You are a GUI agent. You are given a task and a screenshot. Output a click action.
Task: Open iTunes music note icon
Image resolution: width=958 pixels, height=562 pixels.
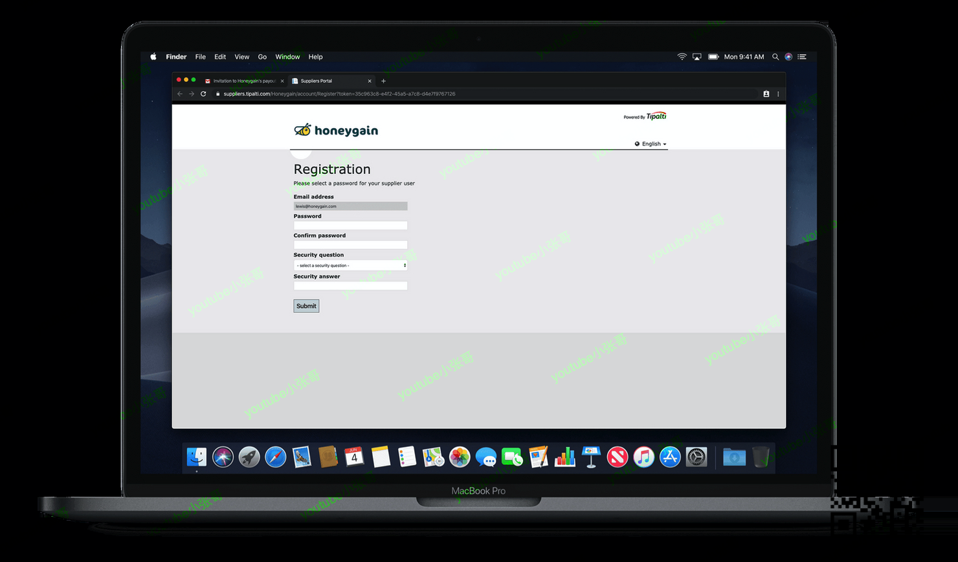pos(643,457)
